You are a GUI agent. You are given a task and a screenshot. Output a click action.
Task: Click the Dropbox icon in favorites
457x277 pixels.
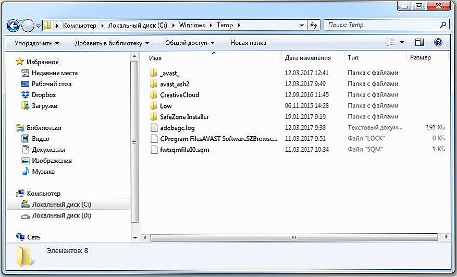click(x=26, y=95)
